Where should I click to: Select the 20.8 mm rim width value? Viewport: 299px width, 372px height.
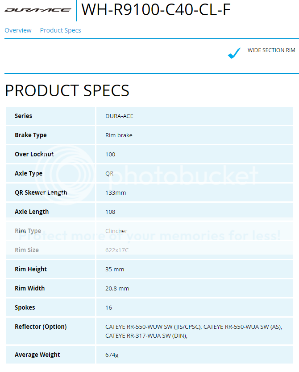pyautogui.click(x=117, y=288)
